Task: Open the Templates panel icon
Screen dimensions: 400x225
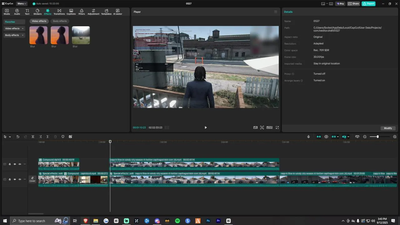Action: coord(106,12)
